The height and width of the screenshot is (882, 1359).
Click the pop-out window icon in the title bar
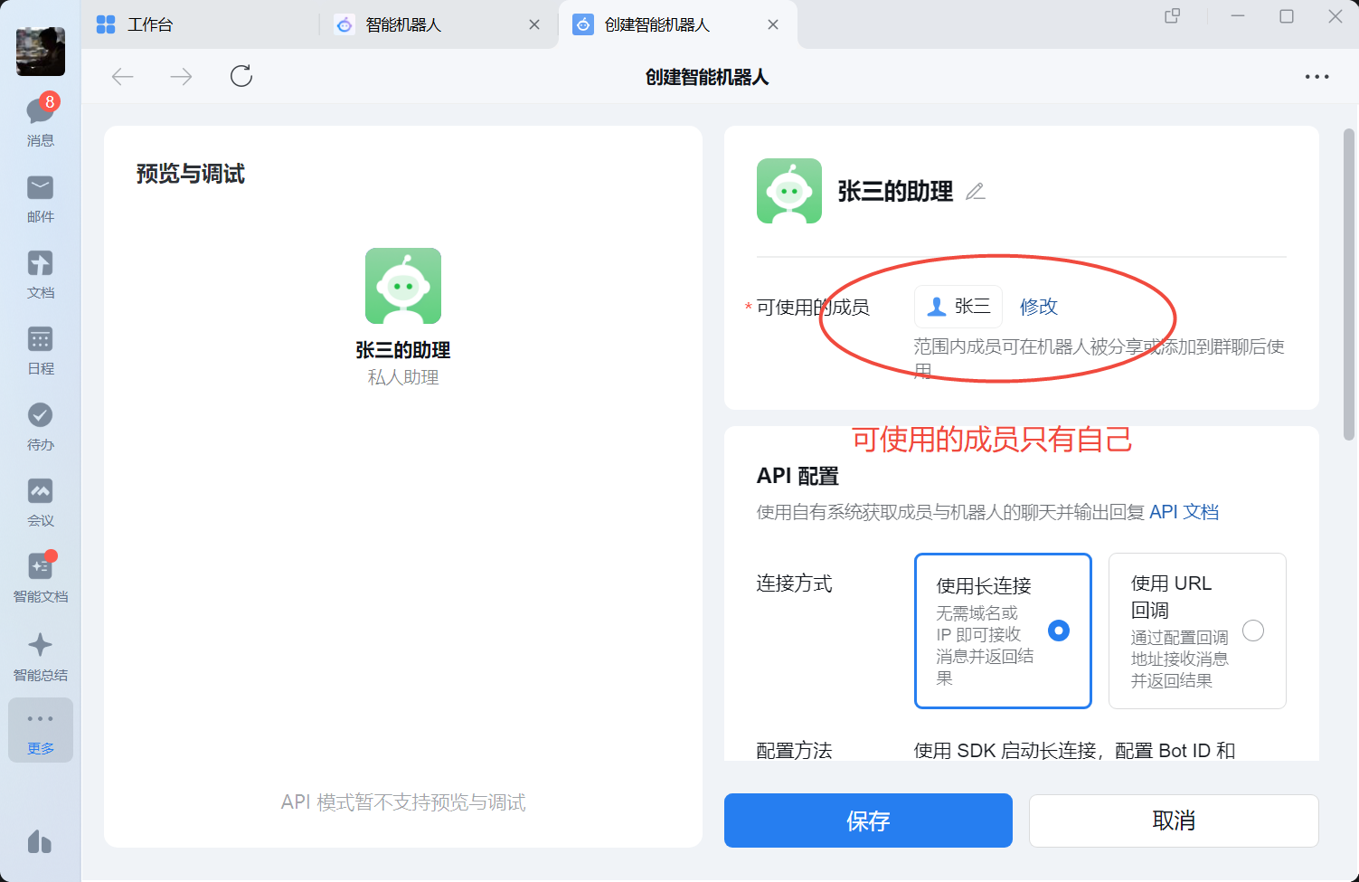(x=1173, y=15)
